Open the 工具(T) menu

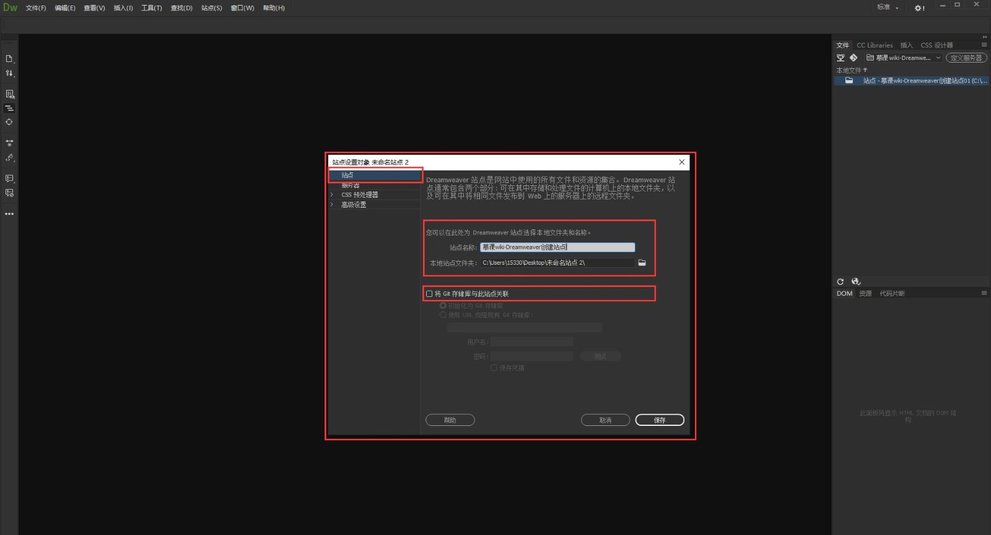[152, 8]
